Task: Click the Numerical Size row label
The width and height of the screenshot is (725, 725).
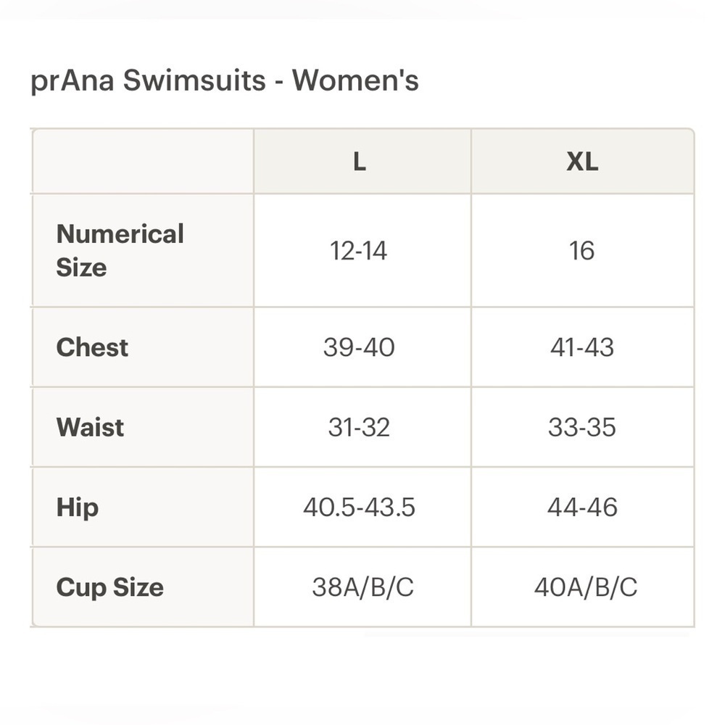Action: (120, 250)
